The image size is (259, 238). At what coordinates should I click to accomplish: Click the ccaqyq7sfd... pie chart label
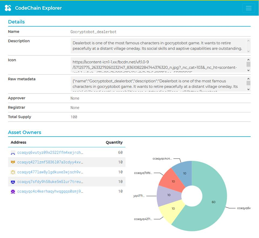click(143, 173)
